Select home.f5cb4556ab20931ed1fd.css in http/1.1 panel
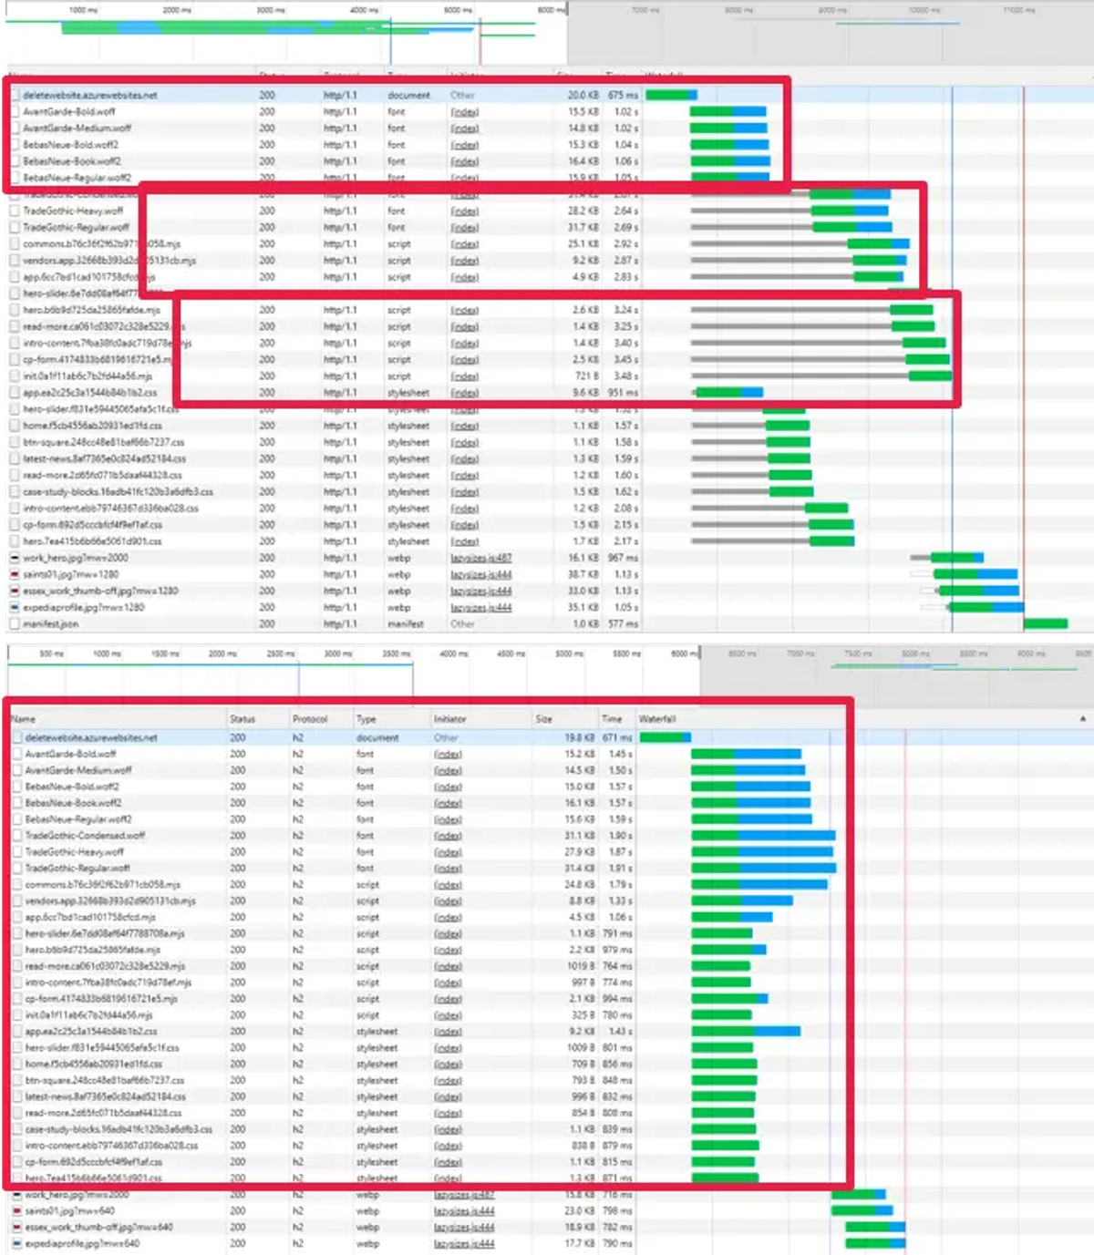1094x1255 pixels. pyautogui.click(x=92, y=426)
